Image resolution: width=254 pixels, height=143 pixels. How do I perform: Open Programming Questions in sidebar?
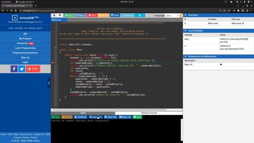25,53
